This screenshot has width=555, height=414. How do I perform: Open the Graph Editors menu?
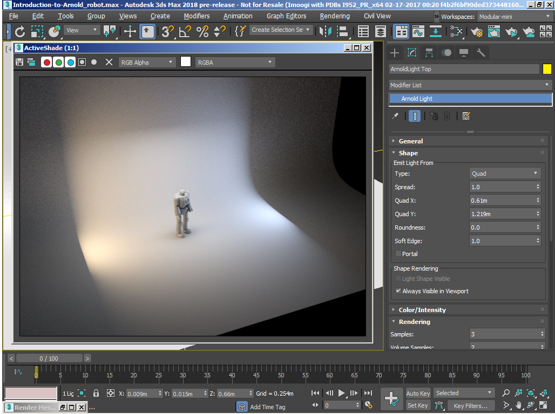click(x=286, y=16)
